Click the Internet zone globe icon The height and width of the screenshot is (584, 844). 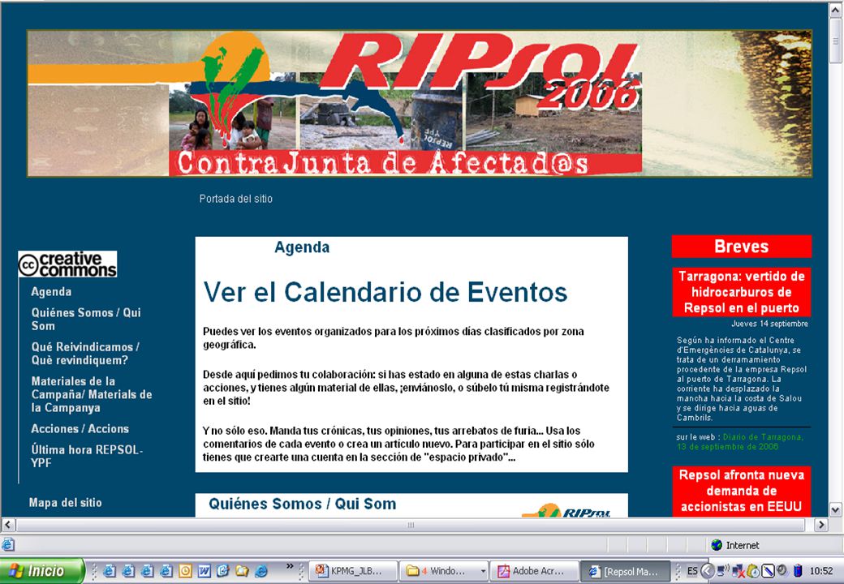point(717,545)
